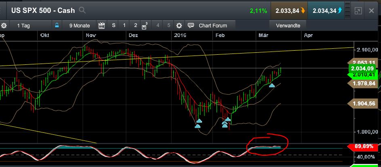Open the 9 Monate period dropdown
The width and height of the screenshot is (381, 167).
tap(80, 25)
